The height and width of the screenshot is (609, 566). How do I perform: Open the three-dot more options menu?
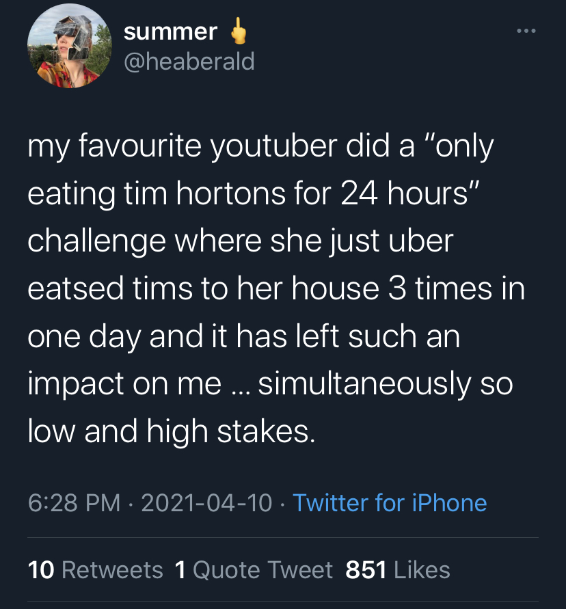click(x=526, y=31)
